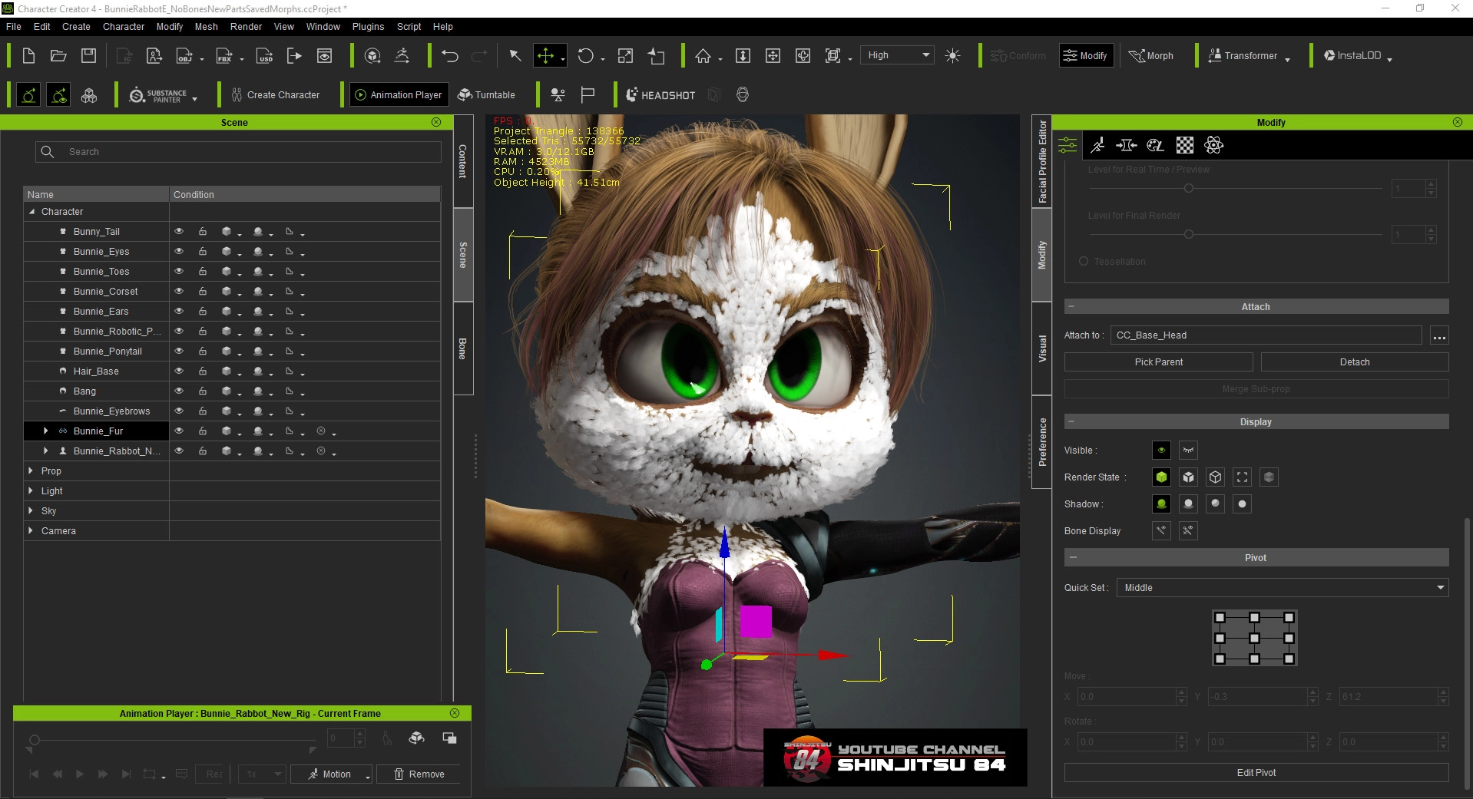Open the Morph tool
The width and height of the screenshot is (1473, 799).
click(1151, 56)
